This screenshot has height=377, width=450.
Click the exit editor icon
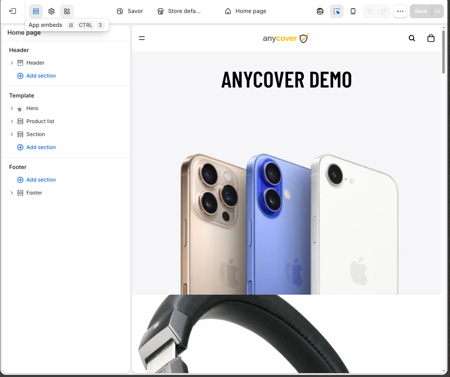(13, 11)
